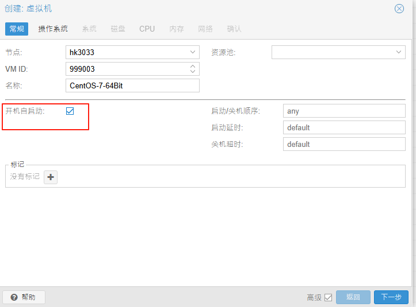Click the 返回 back button

click(353, 297)
